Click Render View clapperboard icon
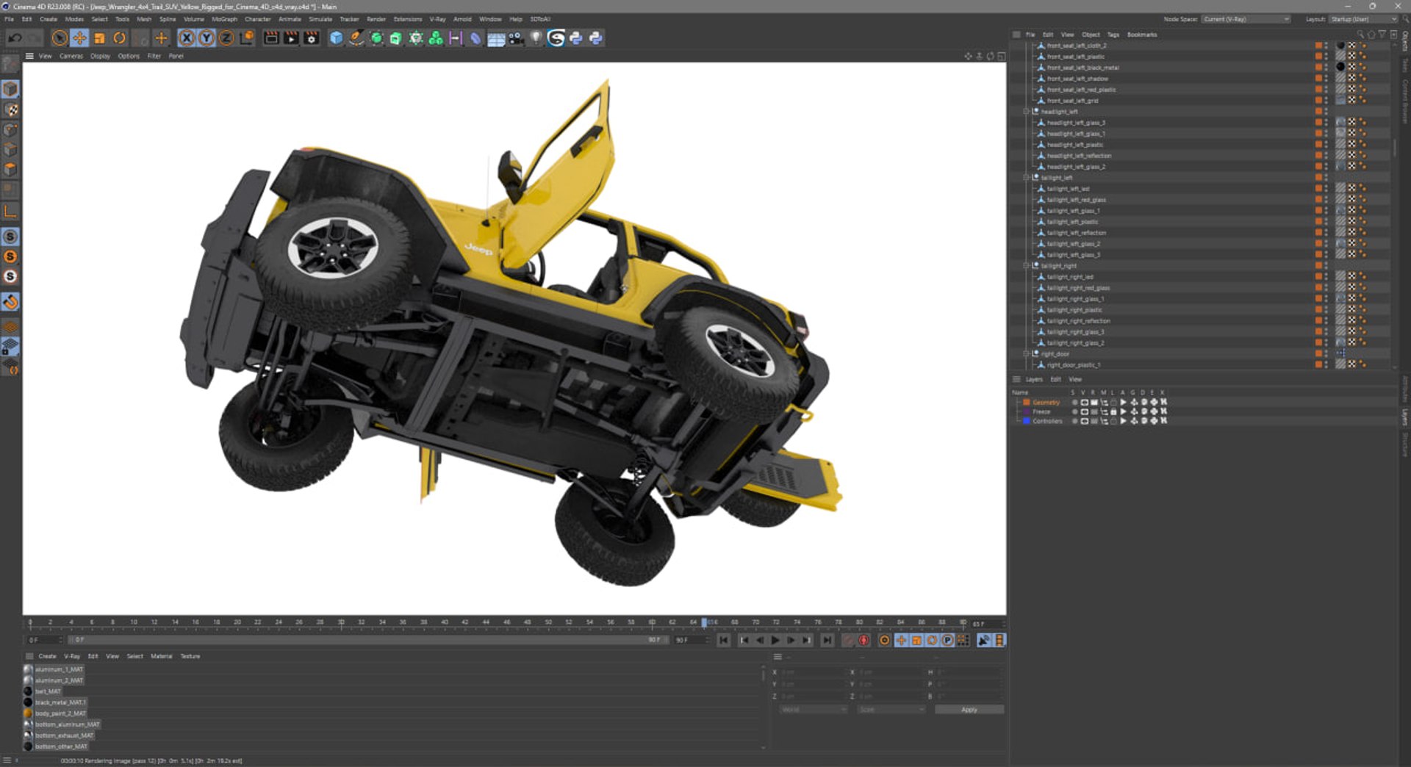This screenshot has height=767, width=1411. 271,38
